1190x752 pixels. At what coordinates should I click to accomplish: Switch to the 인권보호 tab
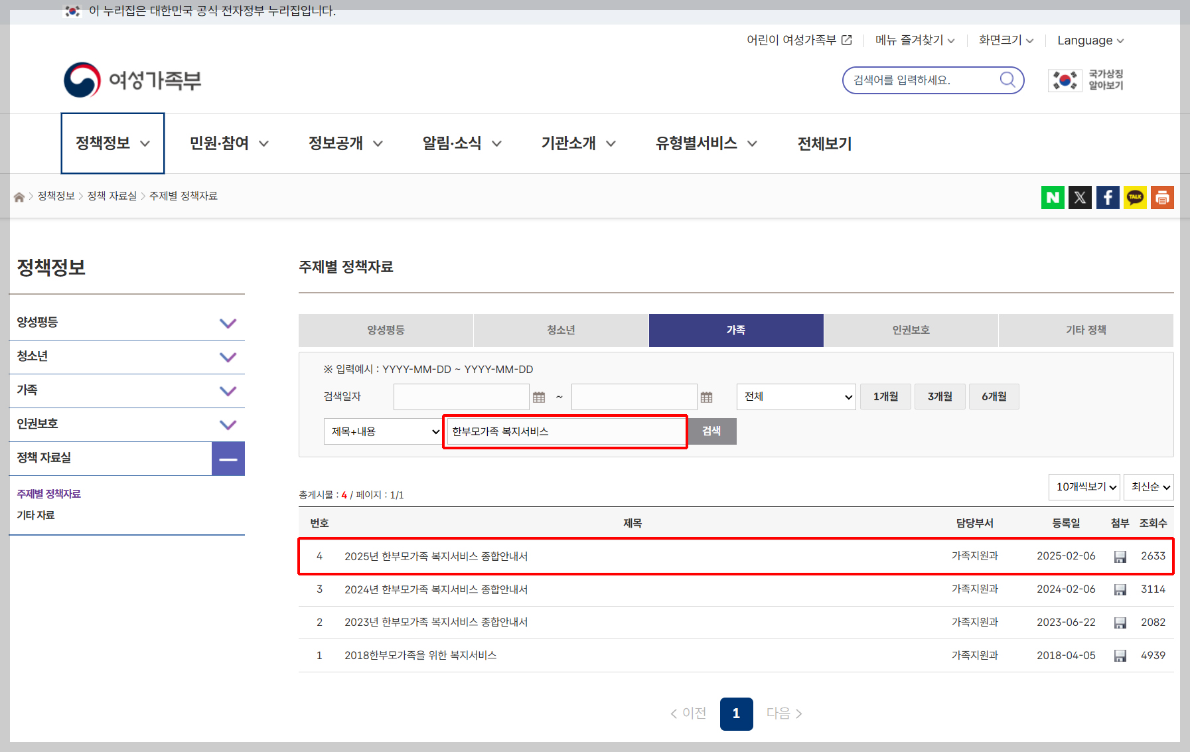coord(911,330)
